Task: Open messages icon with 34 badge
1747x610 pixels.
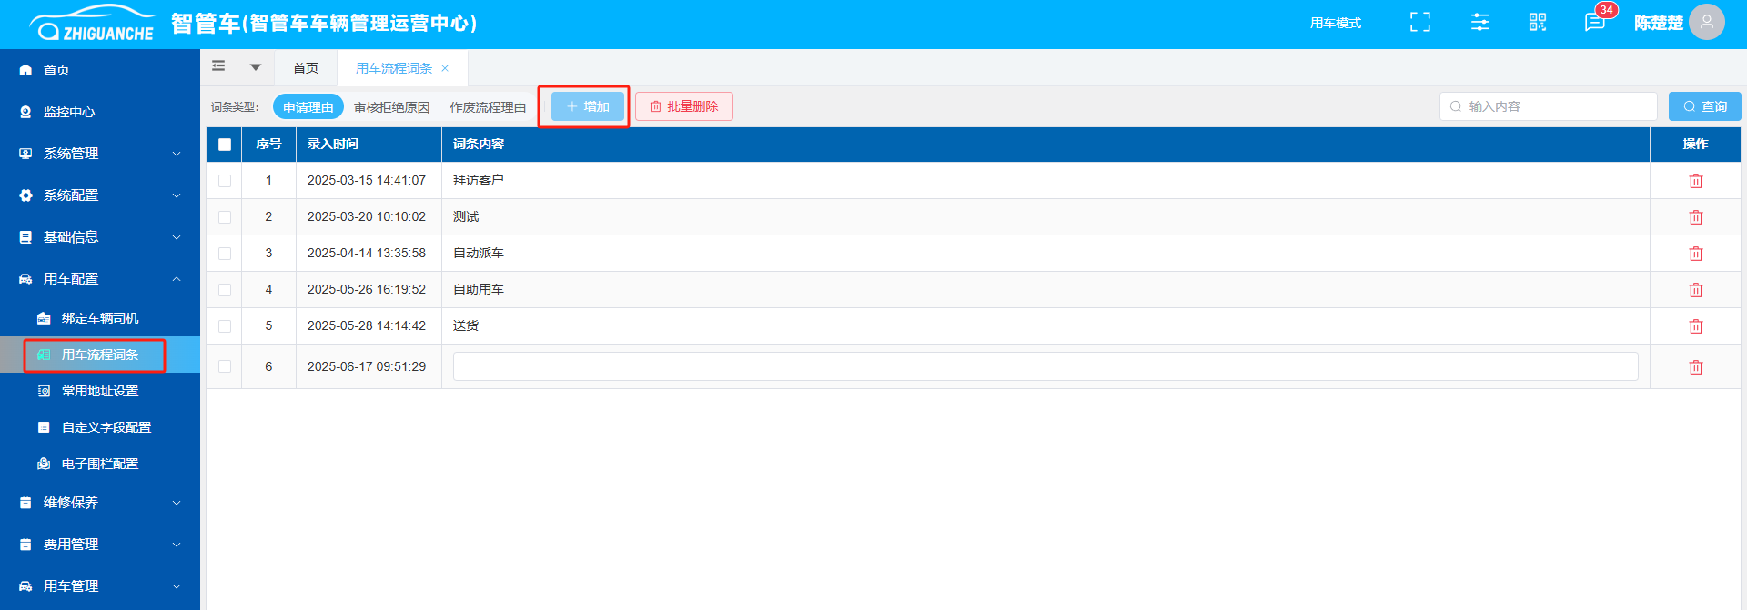Action: (1595, 23)
